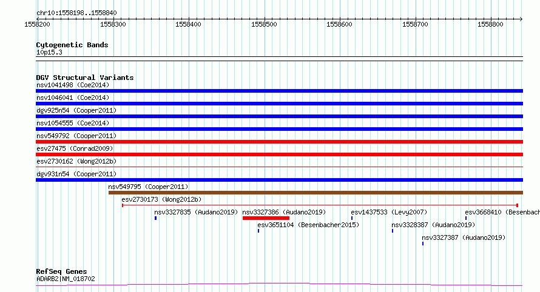The image size is (540, 292).
Task: Open the nsv1041498 (Coe2014) variant label
Action: [73, 85]
